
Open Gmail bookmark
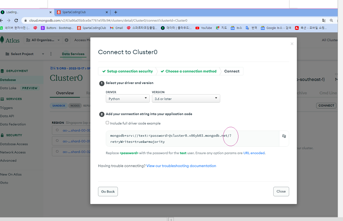[x=116, y=28]
